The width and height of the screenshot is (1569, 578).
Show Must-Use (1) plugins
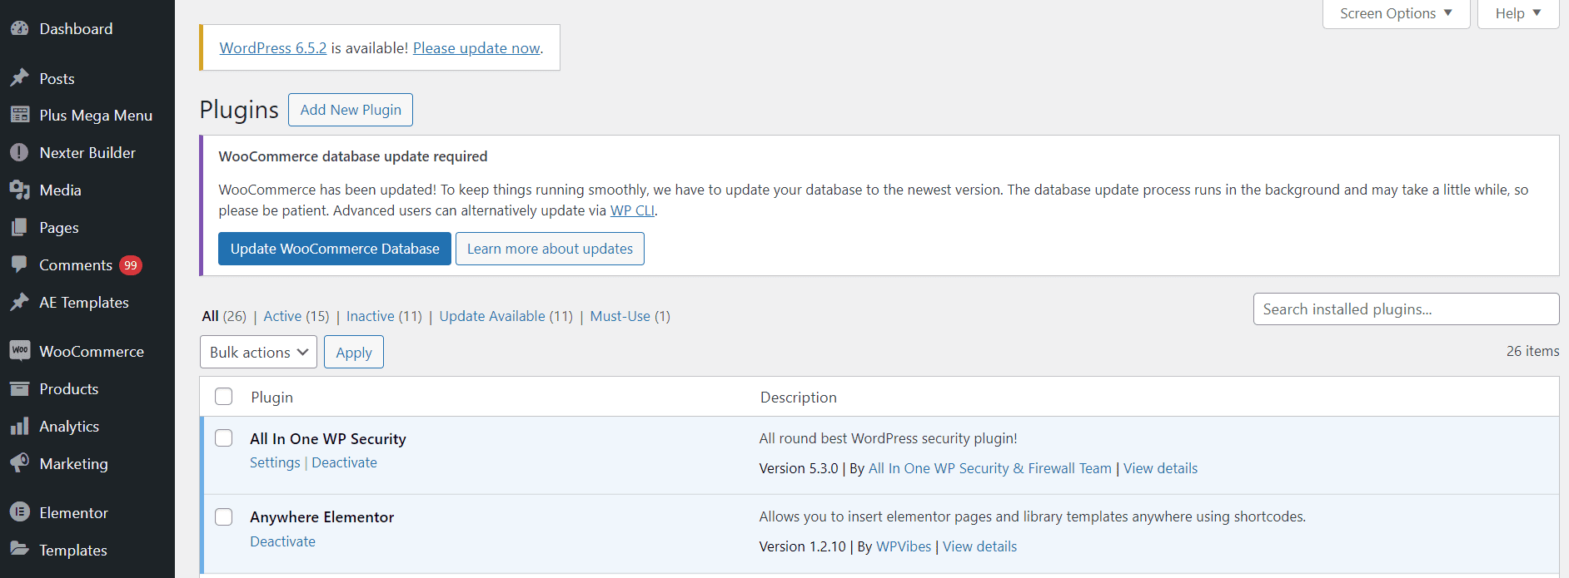click(630, 316)
